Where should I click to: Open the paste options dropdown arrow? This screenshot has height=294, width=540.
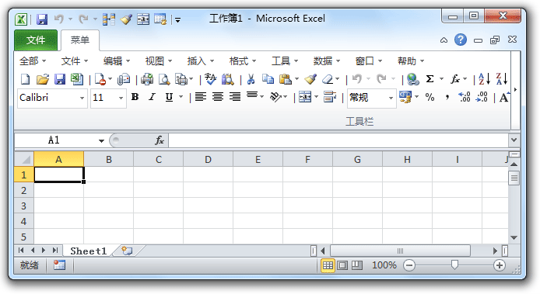click(297, 79)
